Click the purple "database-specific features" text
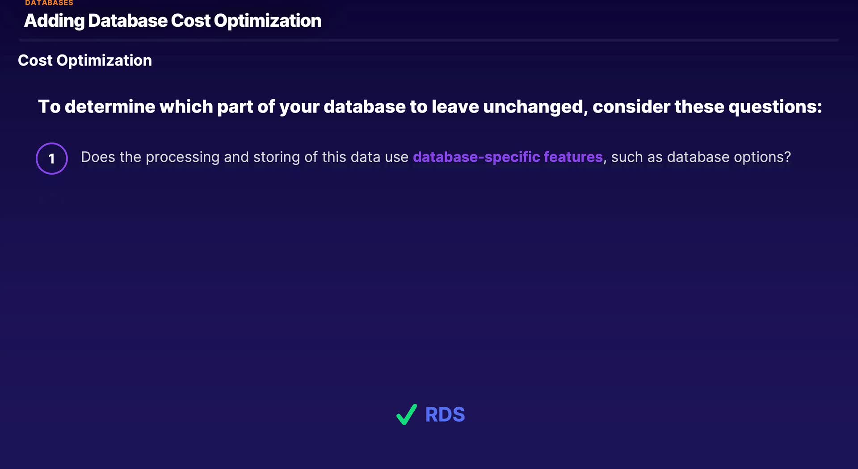The width and height of the screenshot is (858, 469). (x=508, y=157)
